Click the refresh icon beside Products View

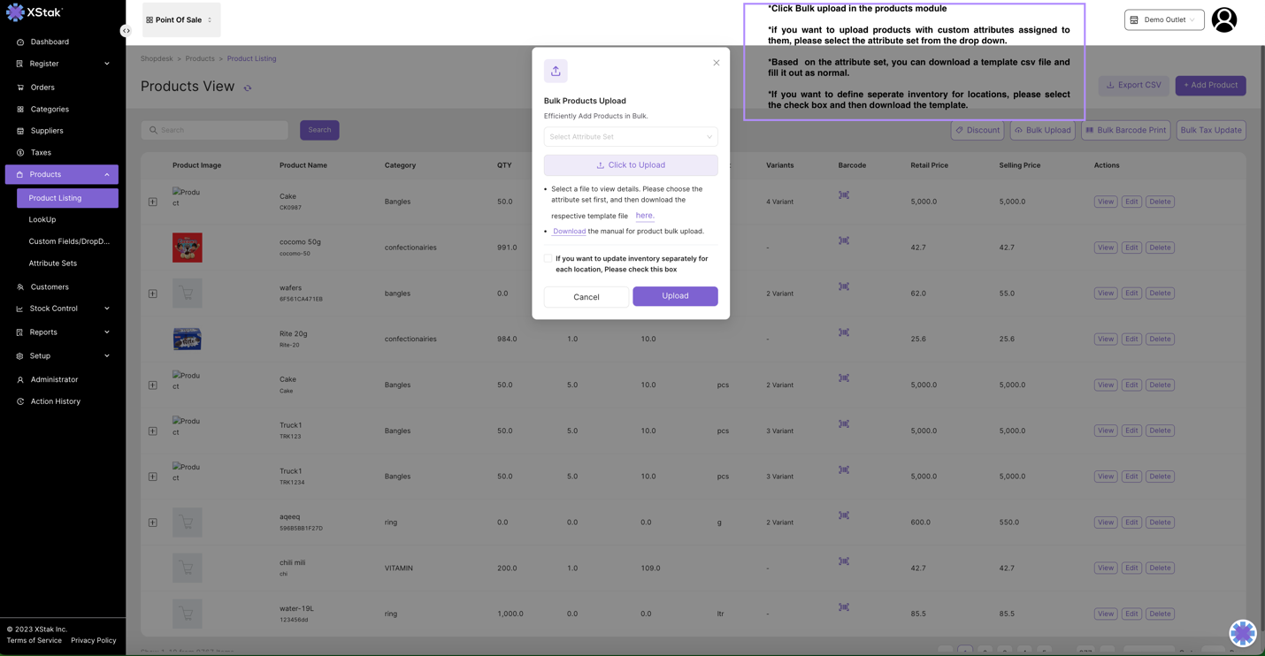click(x=248, y=88)
